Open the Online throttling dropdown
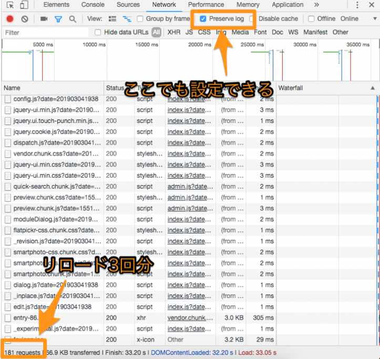 349,19
